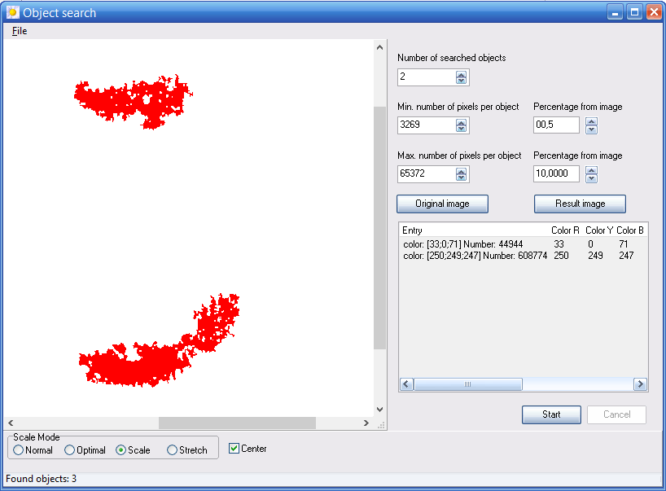Decrease the min. percentage from image value

click(591, 129)
